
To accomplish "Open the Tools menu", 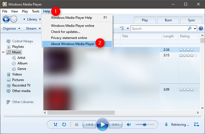I will 35,11.
